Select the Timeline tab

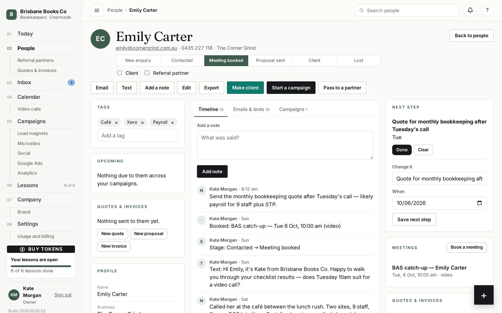[x=211, y=109]
